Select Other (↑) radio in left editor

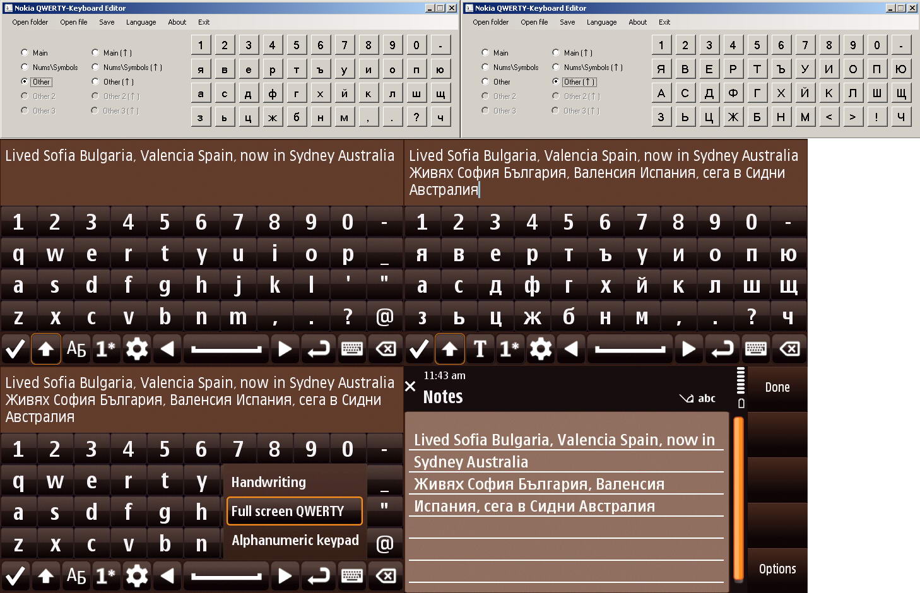(x=95, y=81)
